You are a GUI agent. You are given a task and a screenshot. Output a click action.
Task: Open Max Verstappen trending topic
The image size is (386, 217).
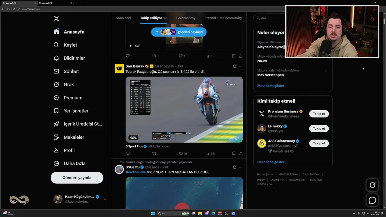[x=271, y=75]
